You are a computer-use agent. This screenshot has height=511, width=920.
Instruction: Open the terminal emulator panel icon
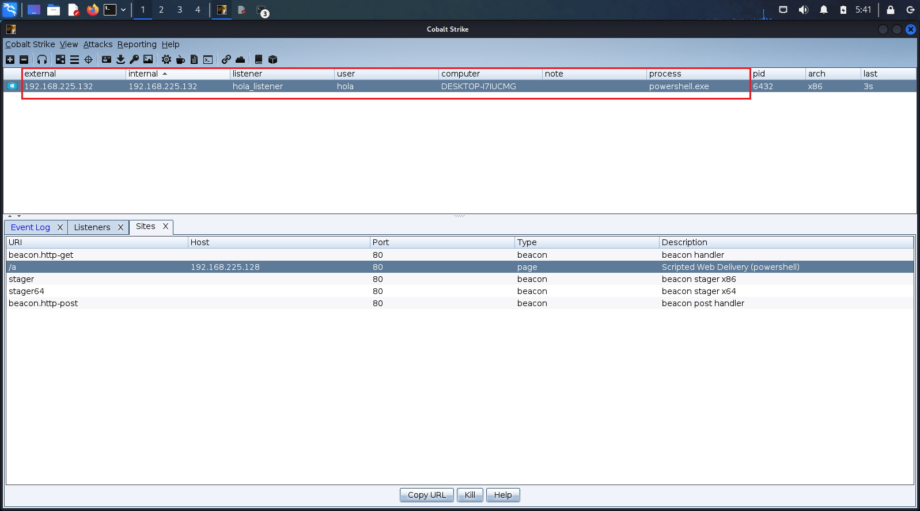click(110, 10)
